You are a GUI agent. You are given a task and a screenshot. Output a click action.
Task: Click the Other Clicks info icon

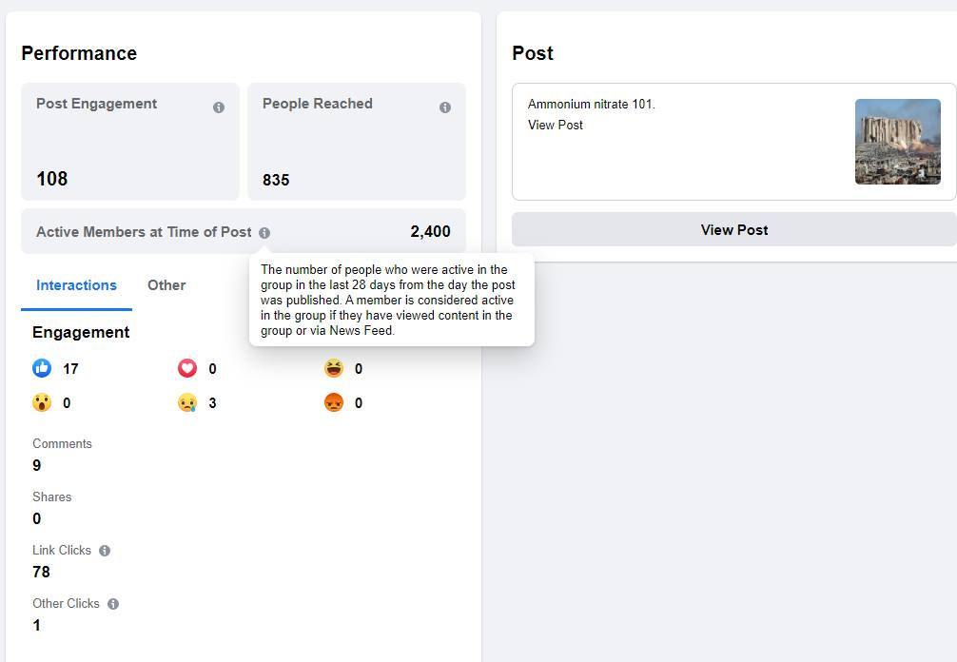[x=113, y=604]
